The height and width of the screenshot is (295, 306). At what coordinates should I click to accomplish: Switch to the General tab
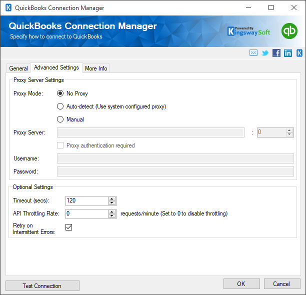(18, 68)
